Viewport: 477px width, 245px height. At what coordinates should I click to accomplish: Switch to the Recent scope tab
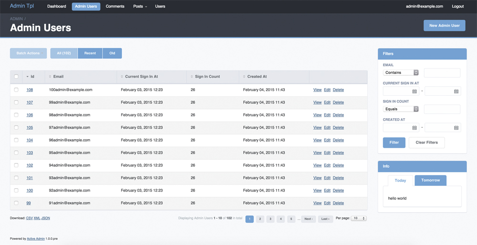pos(90,53)
